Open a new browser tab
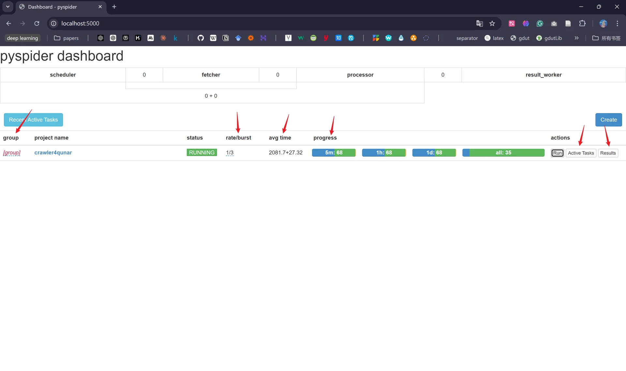 tap(114, 7)
